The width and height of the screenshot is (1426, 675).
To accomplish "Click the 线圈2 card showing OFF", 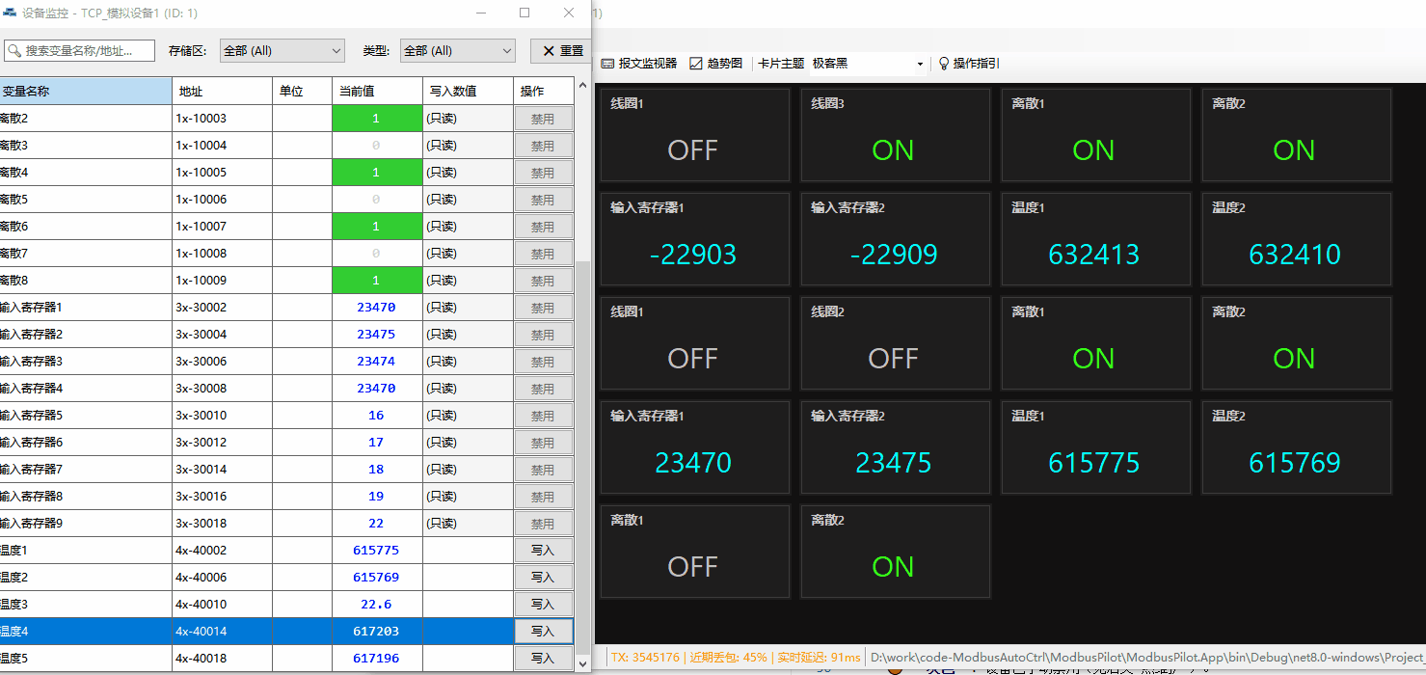I will click(x=895, y=343).
